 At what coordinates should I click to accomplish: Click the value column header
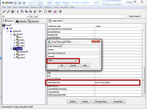click(118, 26)
